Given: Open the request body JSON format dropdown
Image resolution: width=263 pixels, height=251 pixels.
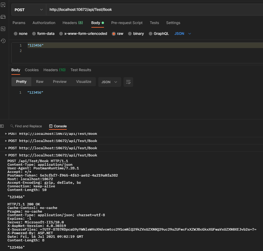Looking at the screenshot, I should pos(183,34).
